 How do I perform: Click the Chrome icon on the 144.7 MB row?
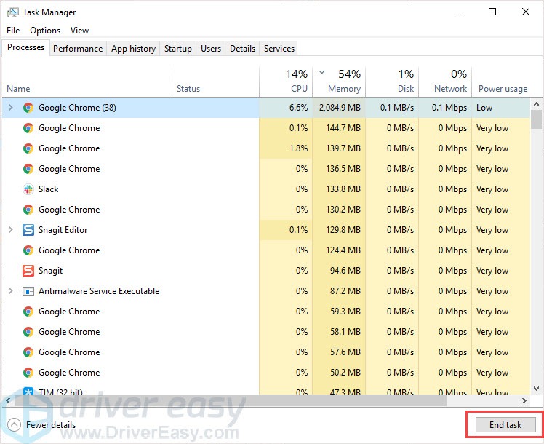pyautogui.click(x=28, y=128)
